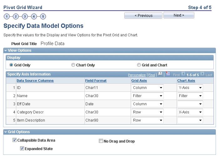Image resolution: width=220 pixels, height=157 pixels.
Task: Click the next-row arrow icon in grid header
Action: (202, 74)
